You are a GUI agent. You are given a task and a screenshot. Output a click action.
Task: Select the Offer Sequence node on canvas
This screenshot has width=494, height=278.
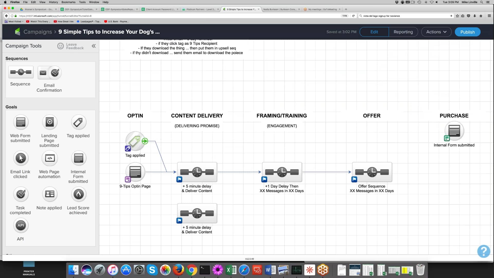point(372,172)
